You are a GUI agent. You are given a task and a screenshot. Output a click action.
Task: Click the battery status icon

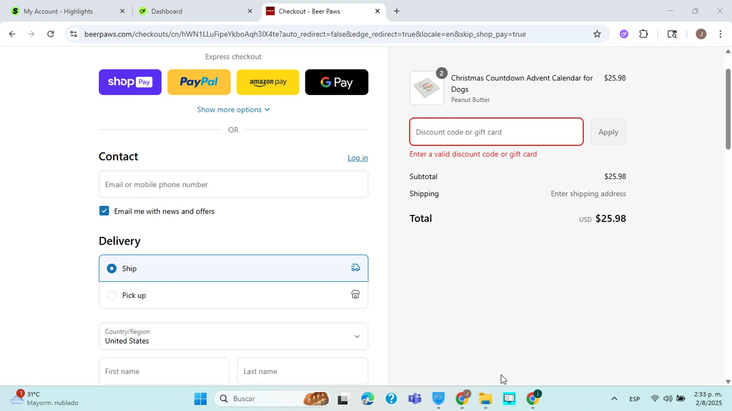681,399
